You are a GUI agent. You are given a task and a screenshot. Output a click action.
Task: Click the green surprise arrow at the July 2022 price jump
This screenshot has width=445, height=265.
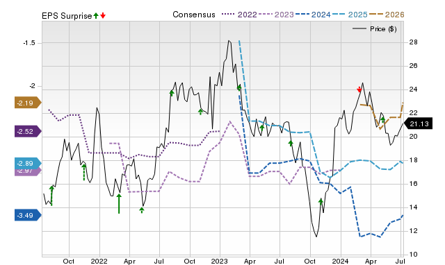click(x=172, y=93)
